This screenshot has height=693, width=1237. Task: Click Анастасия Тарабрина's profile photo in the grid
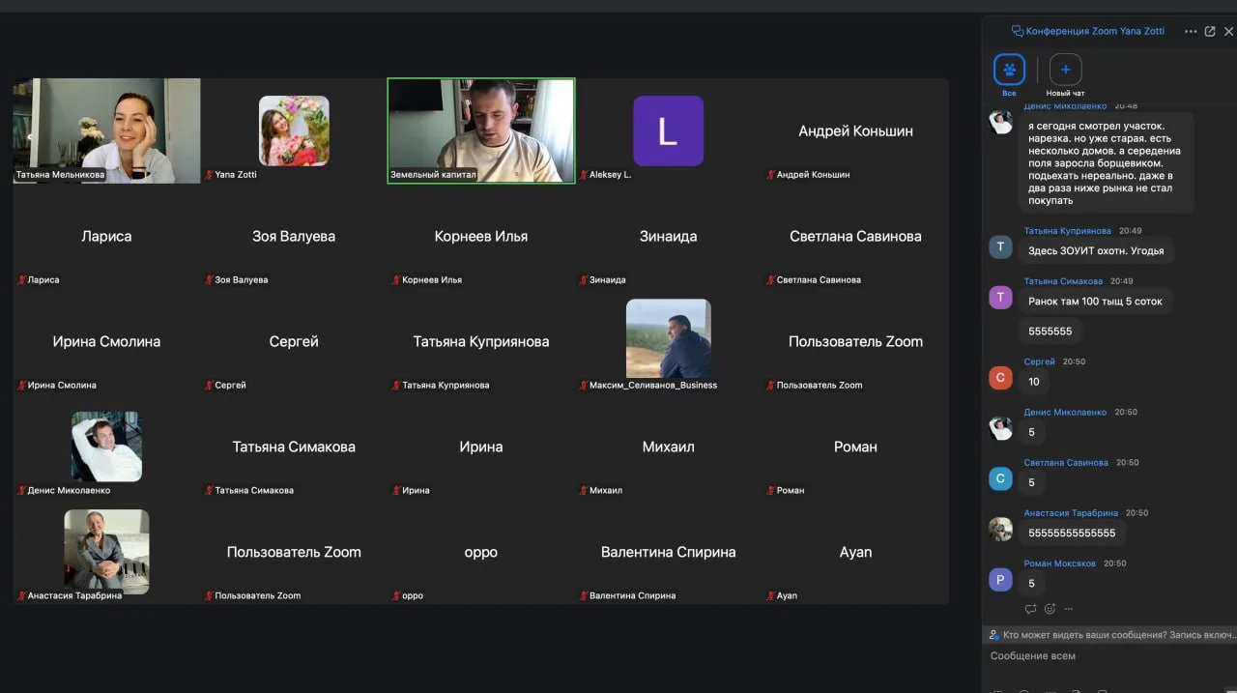pos(106,551)
